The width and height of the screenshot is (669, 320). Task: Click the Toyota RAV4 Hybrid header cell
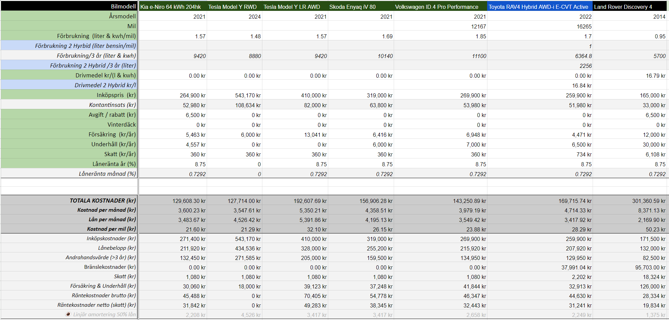click(538, 7)
